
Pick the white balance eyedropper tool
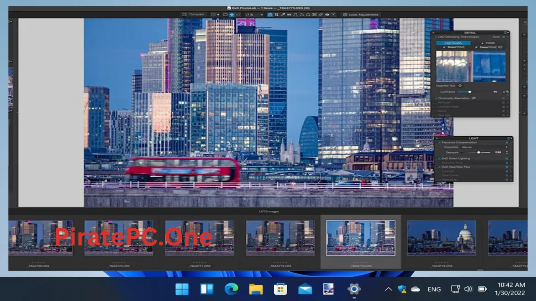click(283, 15)
